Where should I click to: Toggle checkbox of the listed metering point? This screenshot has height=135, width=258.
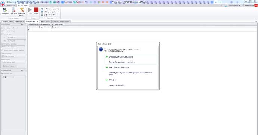(3, 77)
